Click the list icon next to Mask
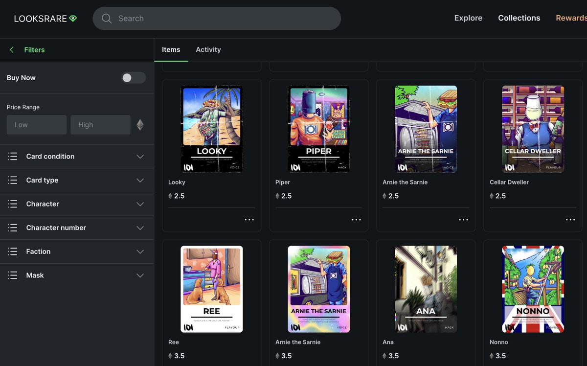 pos(13,275)
